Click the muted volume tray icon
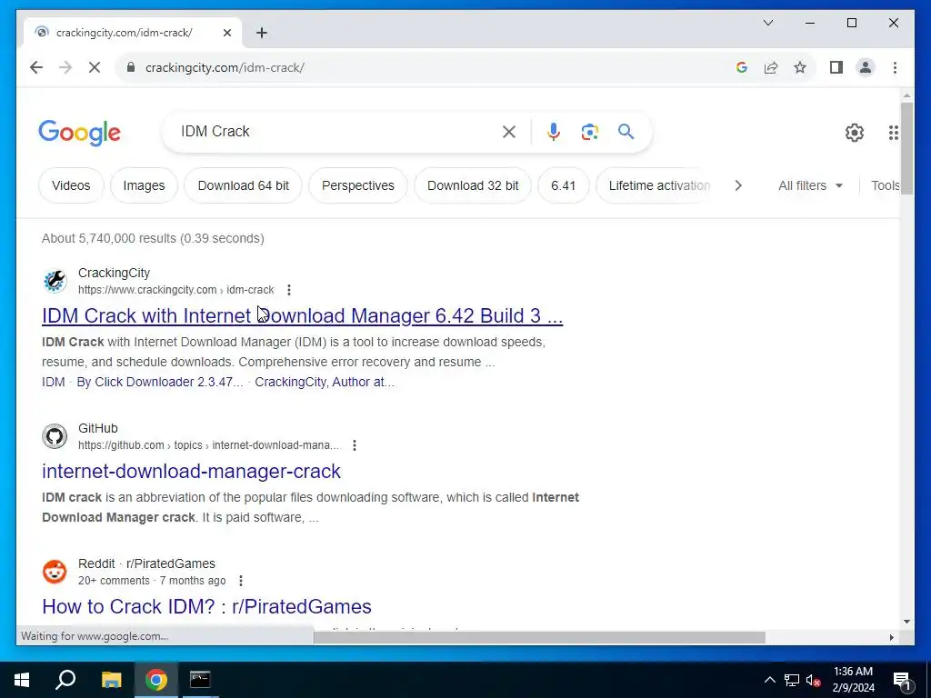Image resolution: width=931 pixels, height=698 pixels. [813, 680]
